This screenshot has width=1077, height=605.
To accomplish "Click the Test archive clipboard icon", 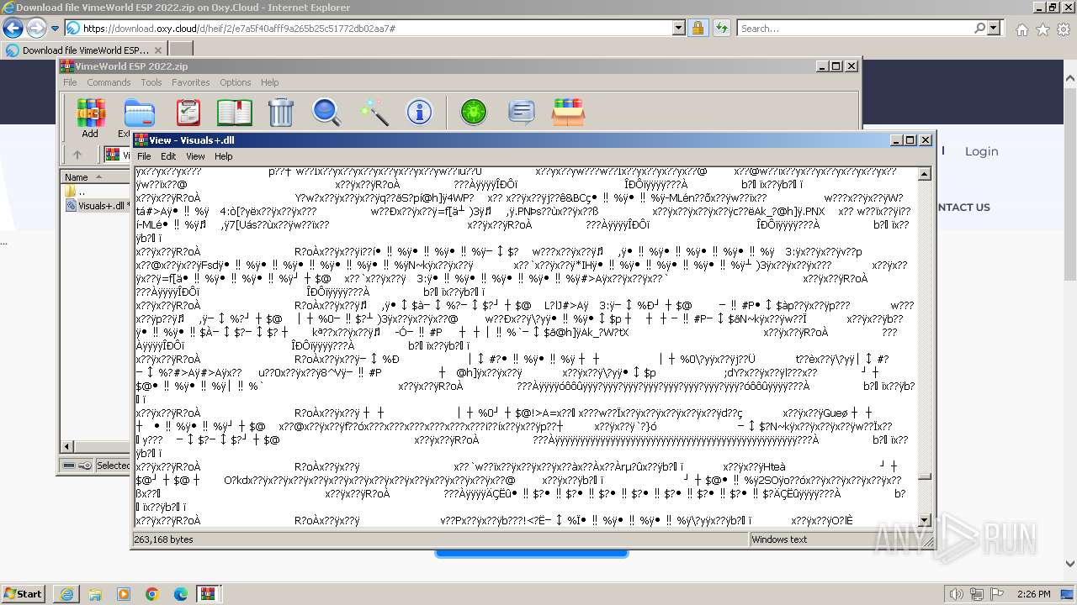I will (x=188, y=112).
